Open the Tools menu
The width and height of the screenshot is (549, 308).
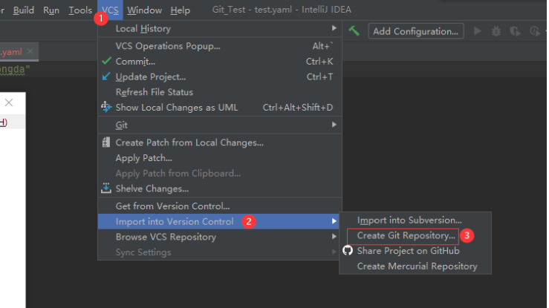[x=80, y=10]
